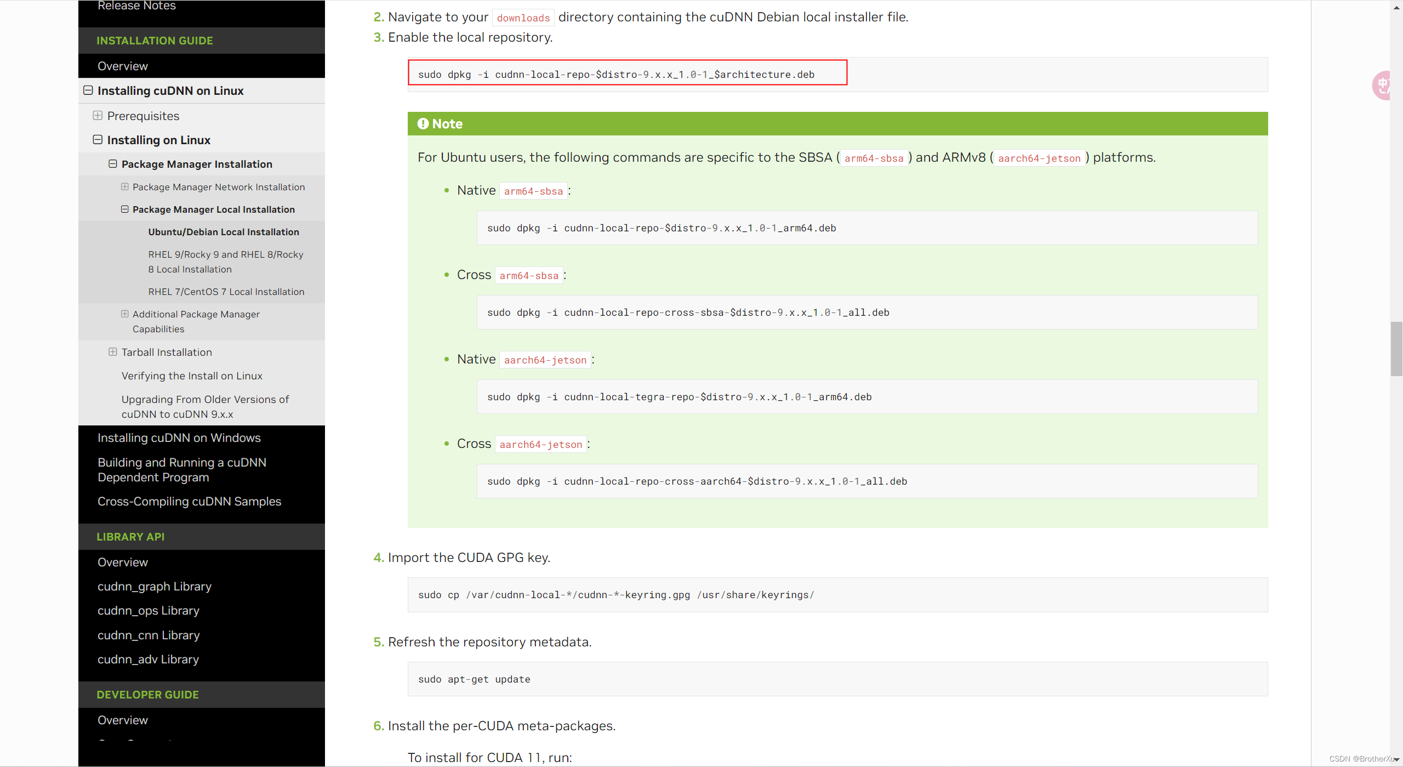Toggle Installing cuDNN on Linux section
Viewport: 1403px width, 767px height.
[x=89, y=90]
